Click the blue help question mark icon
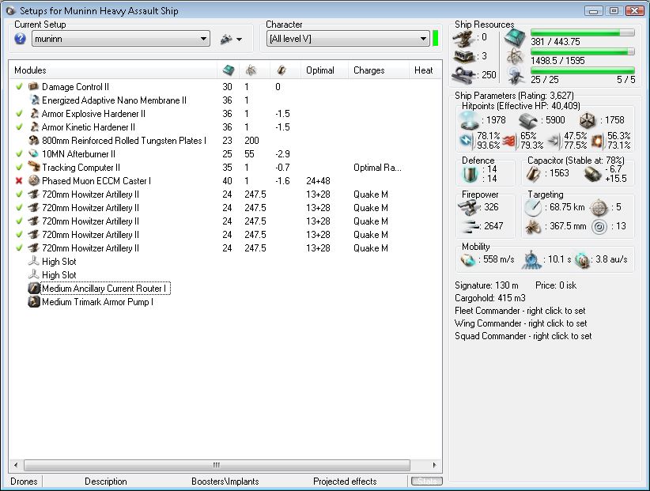650x491 pixels. (20, 39)
